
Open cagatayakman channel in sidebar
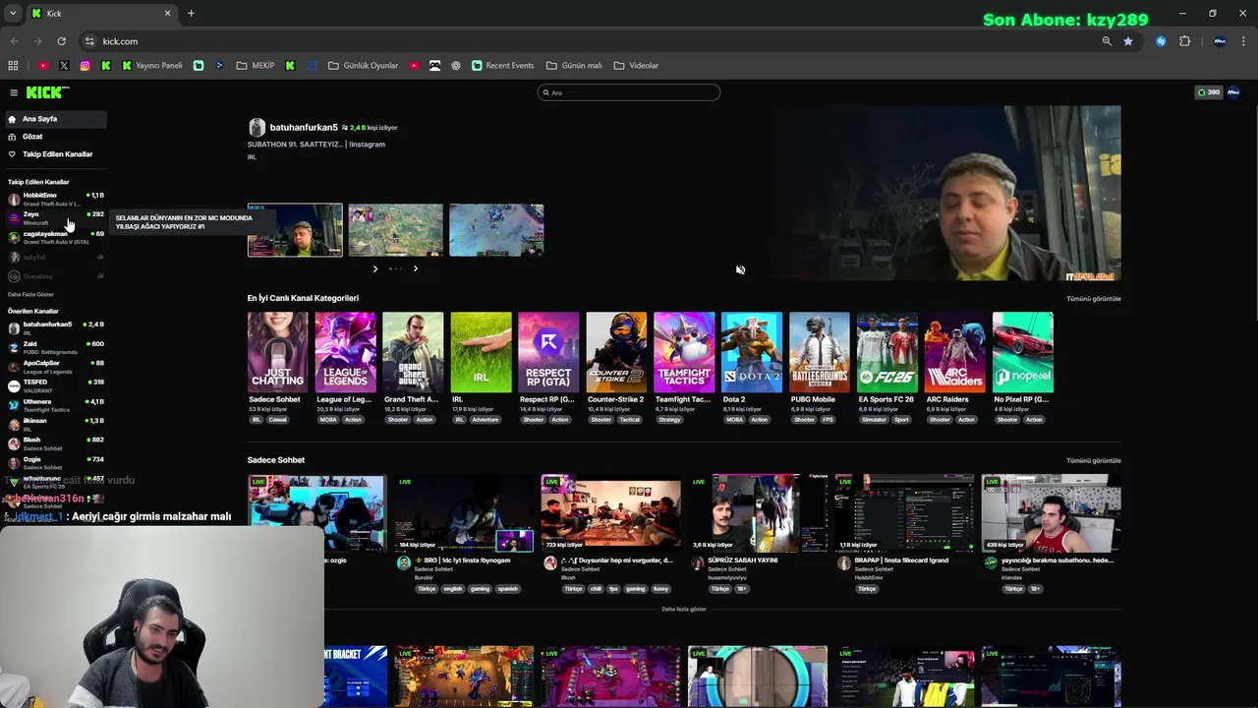pos(55,237)
